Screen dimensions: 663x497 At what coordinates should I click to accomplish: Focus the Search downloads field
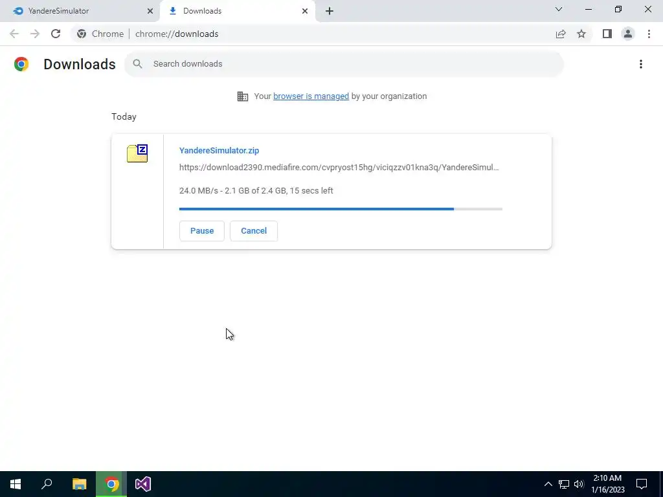point(344,64)
